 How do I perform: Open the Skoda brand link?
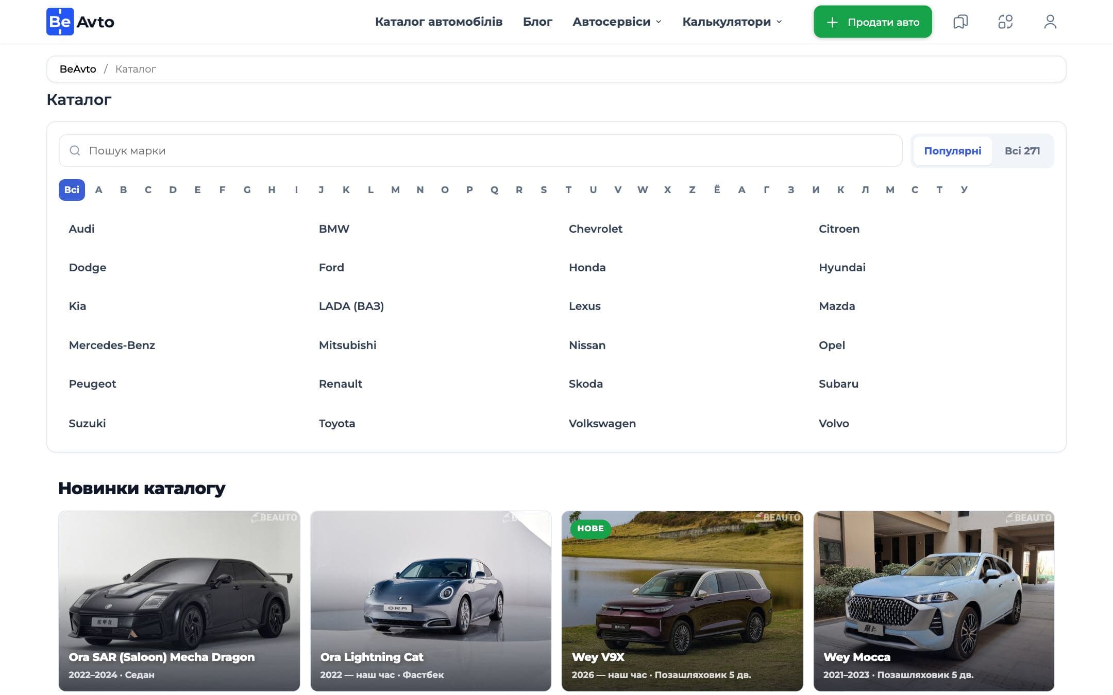pyautogui.click(x=585, y=384)
